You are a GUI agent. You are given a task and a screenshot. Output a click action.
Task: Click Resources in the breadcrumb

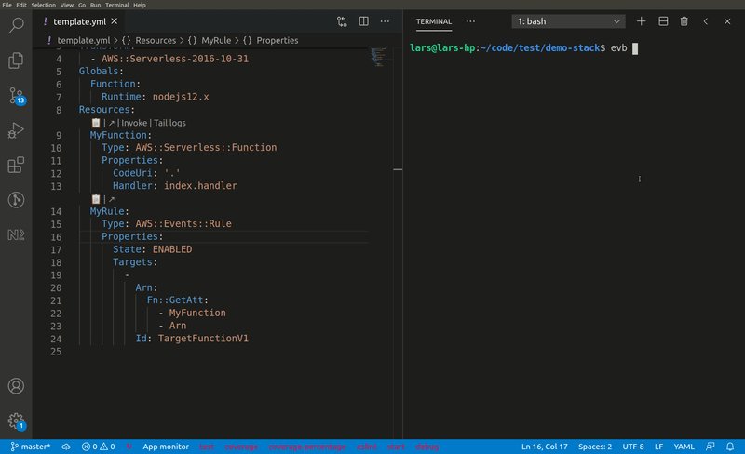click(x=156, y=40)
